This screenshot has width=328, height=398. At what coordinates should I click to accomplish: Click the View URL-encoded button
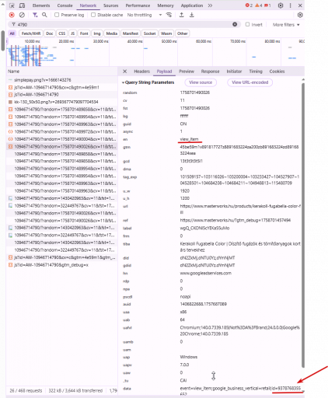pos(249,82)
